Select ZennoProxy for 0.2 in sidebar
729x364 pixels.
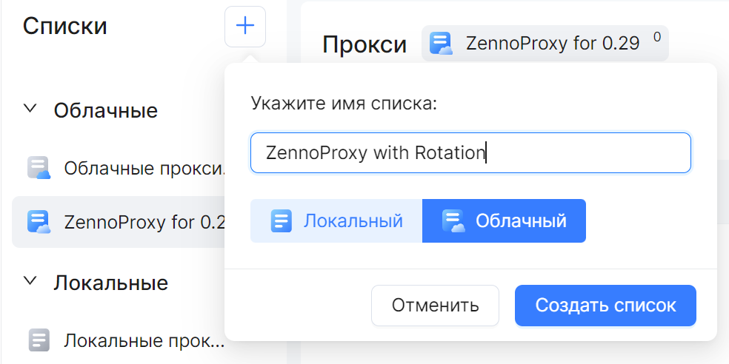(119, 222)
